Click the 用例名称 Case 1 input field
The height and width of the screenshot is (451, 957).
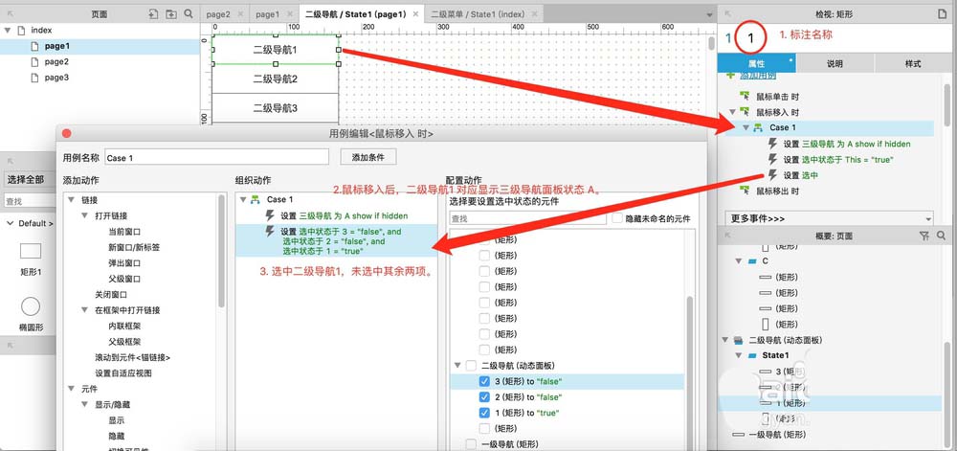click(216, 157)
